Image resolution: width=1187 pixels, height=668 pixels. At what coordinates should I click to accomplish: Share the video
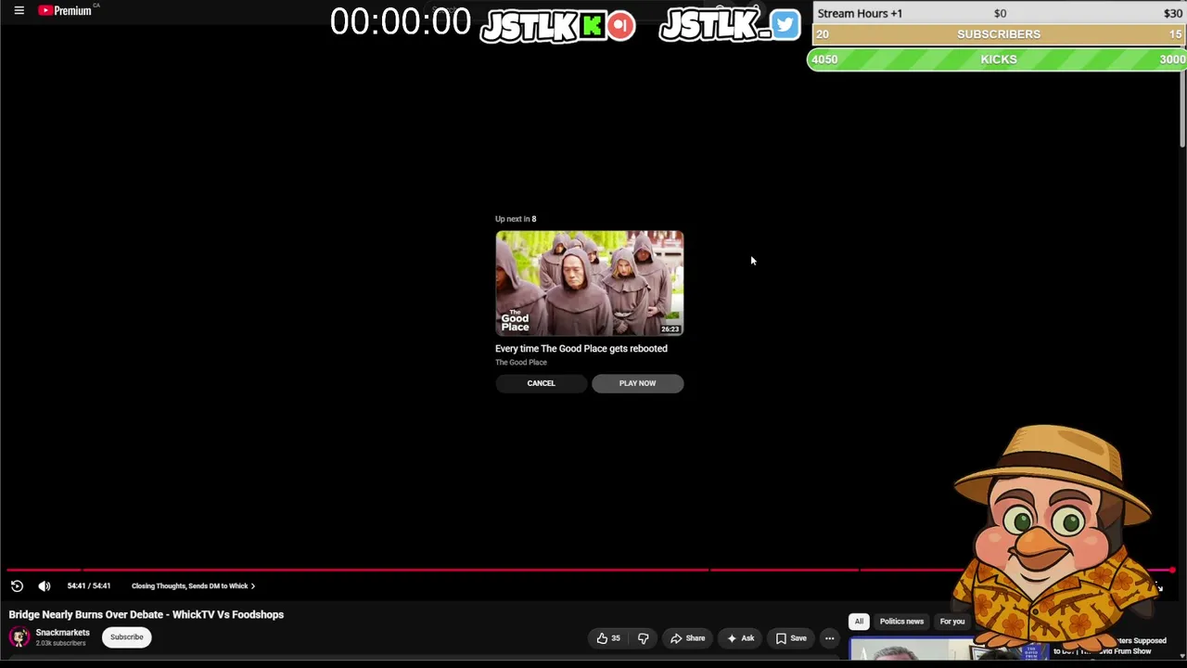pos(687,638)
